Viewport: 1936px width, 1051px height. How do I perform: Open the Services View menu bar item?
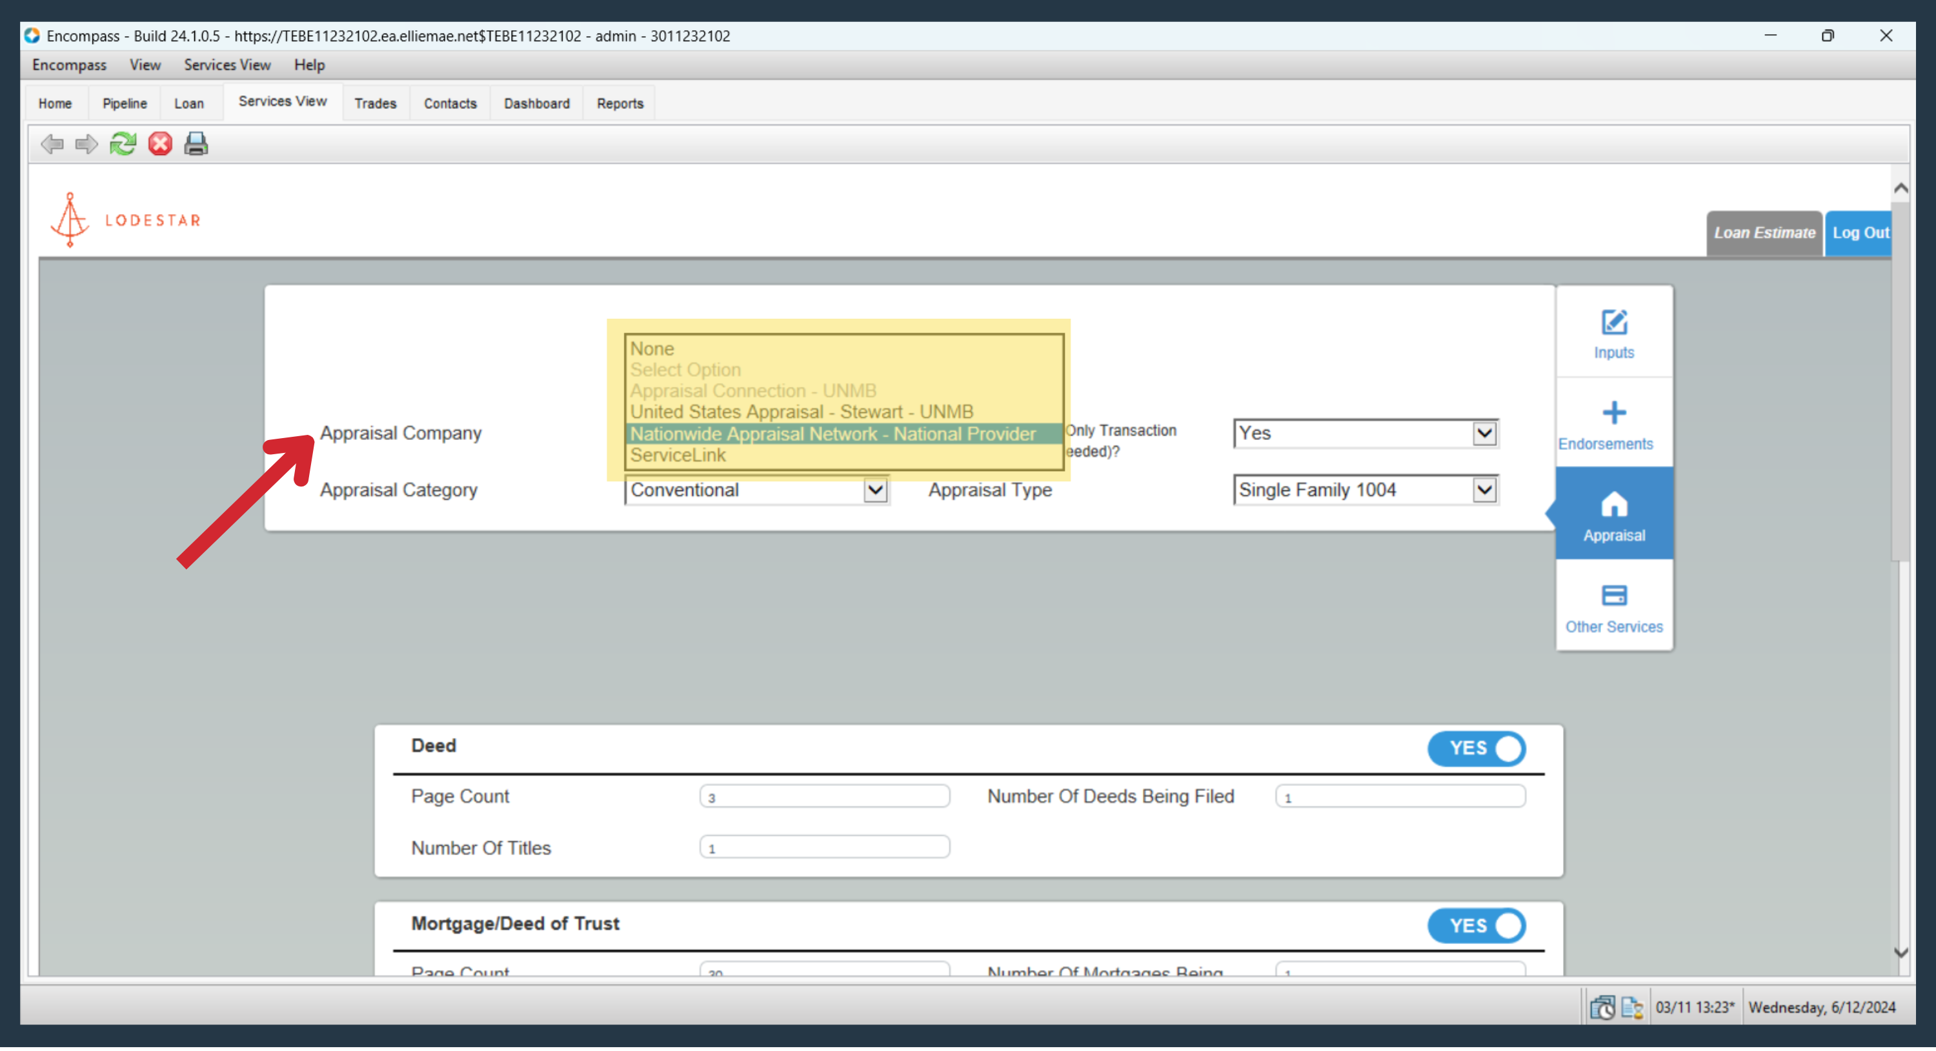(227, 65)
